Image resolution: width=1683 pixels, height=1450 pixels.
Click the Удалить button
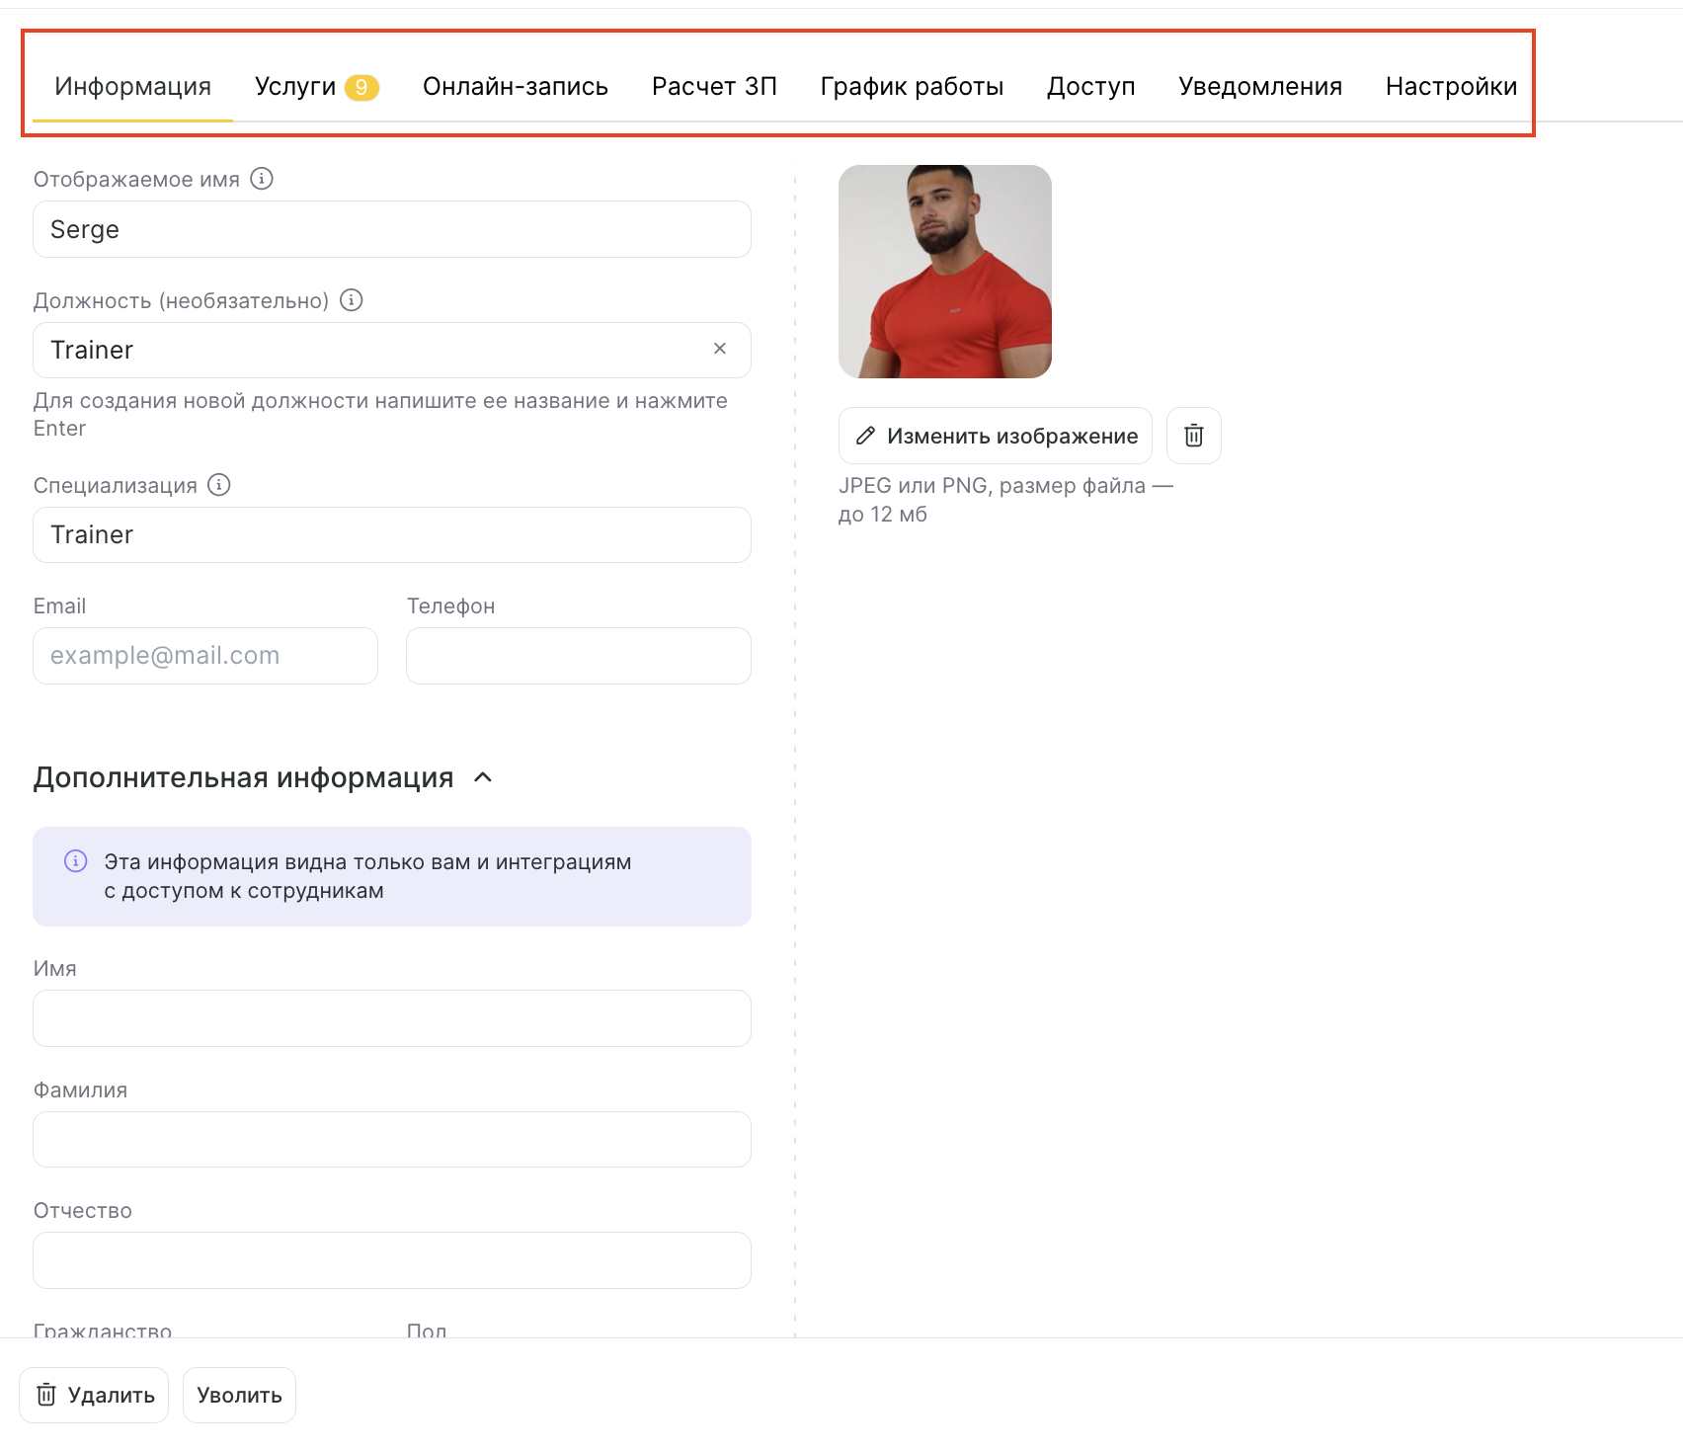tap(95, 1395)
